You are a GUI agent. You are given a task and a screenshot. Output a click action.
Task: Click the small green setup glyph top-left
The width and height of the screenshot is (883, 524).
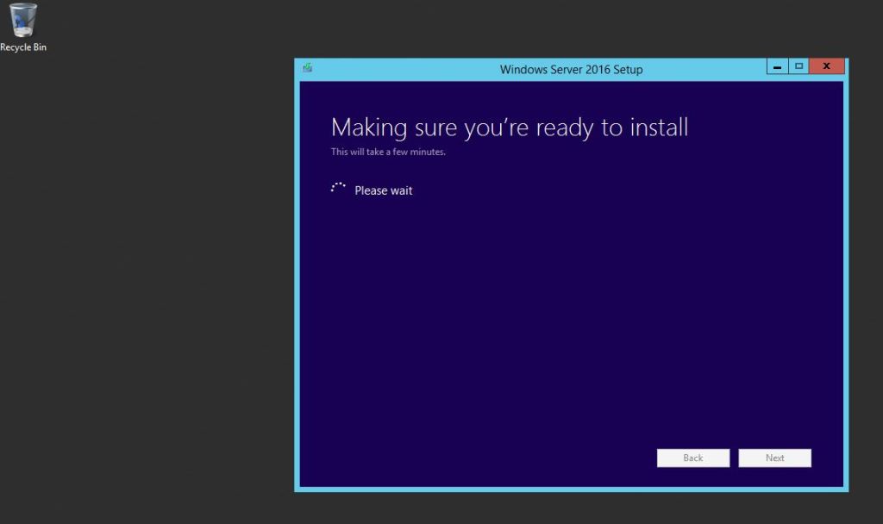point(308,65)
